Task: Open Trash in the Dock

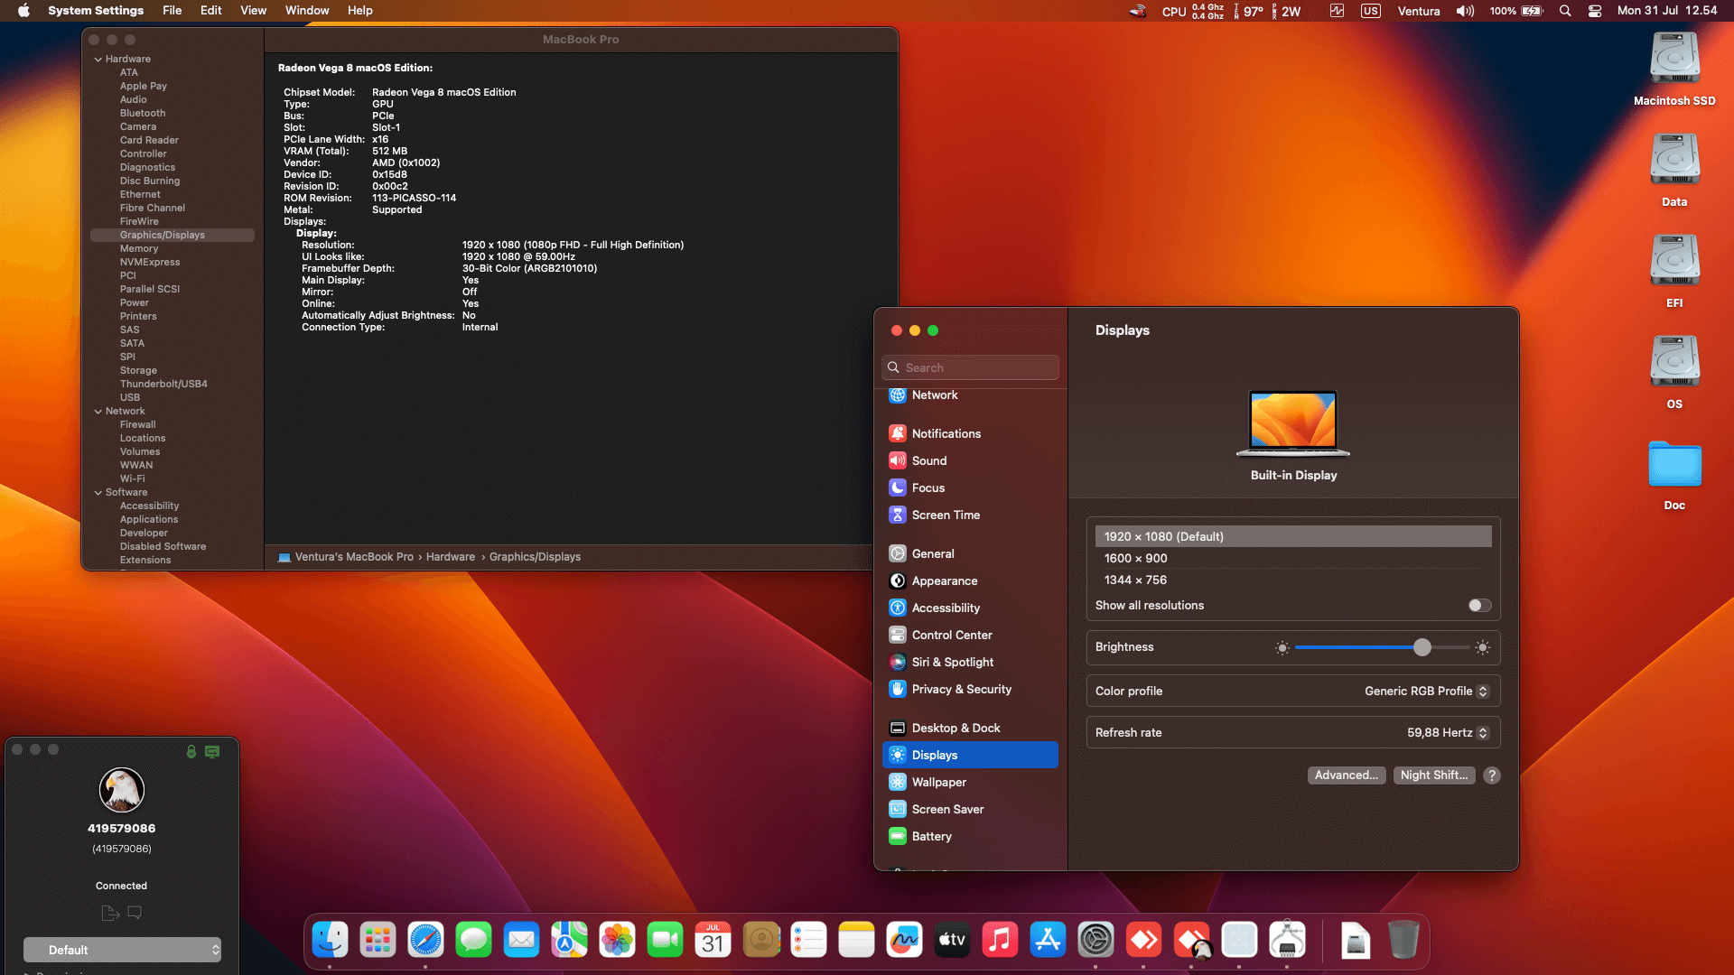Action: [1403, 940]
